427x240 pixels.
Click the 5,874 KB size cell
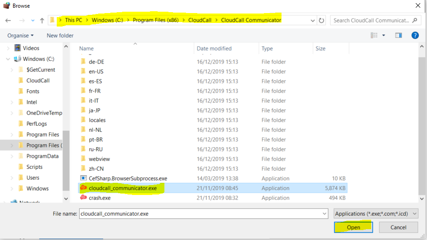(335, 188)
